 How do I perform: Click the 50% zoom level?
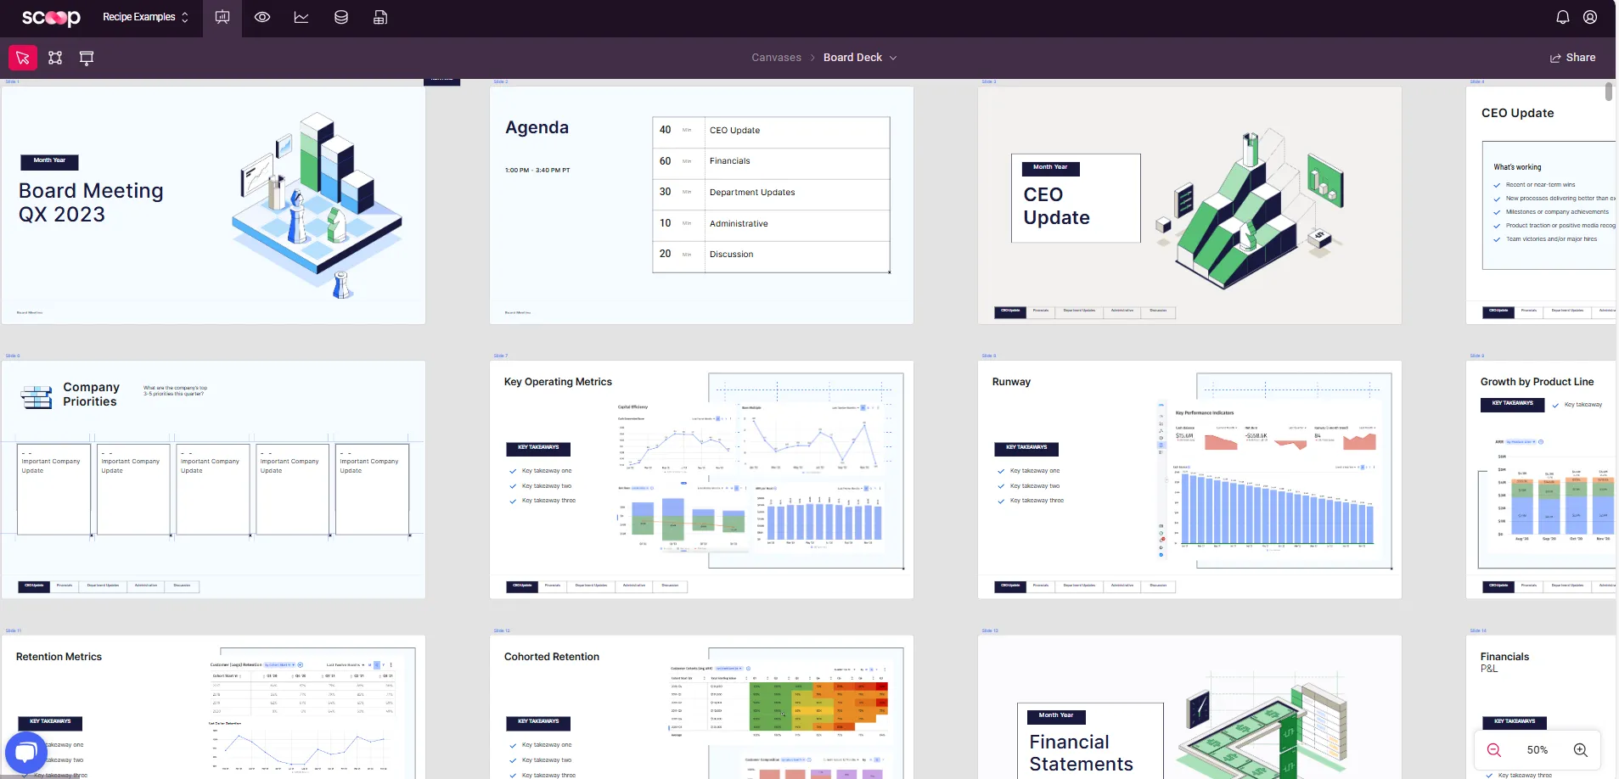pyautogui.click(x=1537, y=750)
